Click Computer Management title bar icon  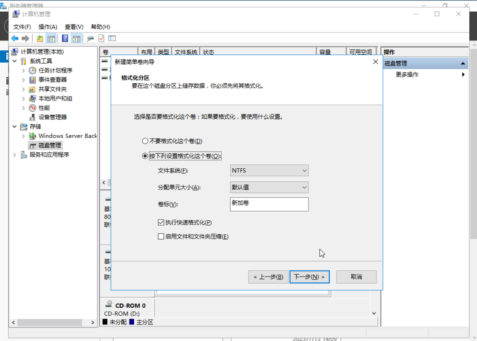click(16, 14)
